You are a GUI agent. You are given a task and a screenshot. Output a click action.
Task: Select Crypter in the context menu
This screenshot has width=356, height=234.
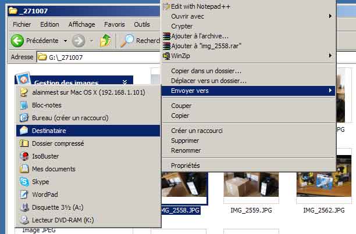[x=248, y=26]
